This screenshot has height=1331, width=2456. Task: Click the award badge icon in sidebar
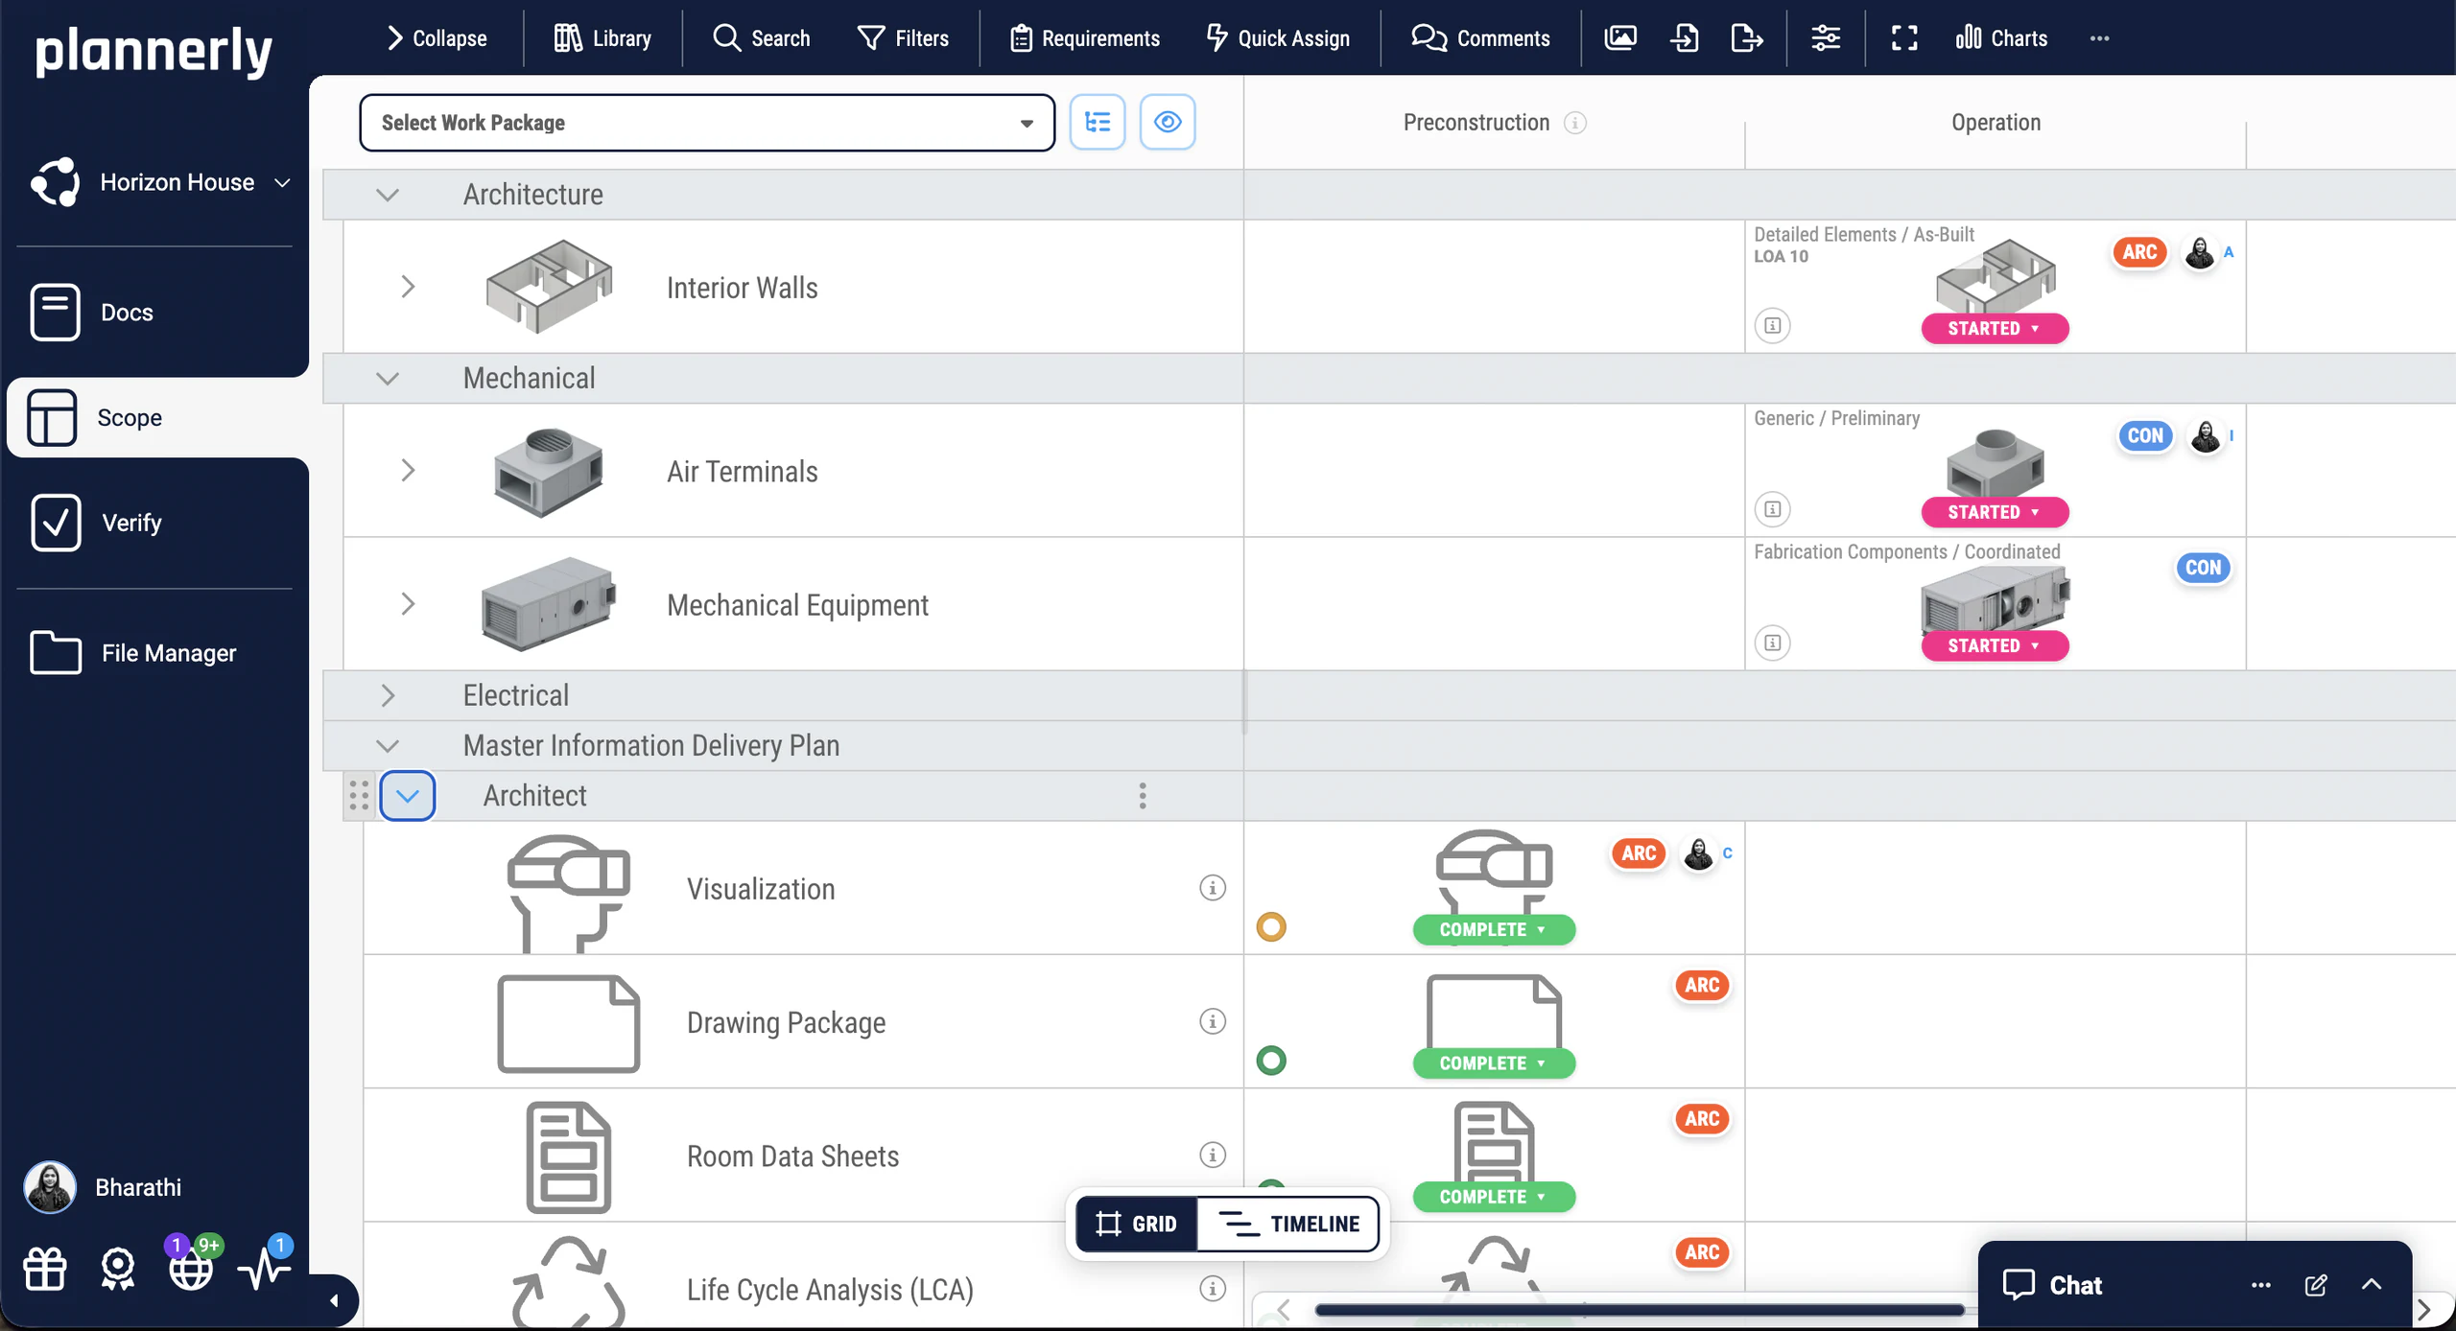coord(118,1269)
